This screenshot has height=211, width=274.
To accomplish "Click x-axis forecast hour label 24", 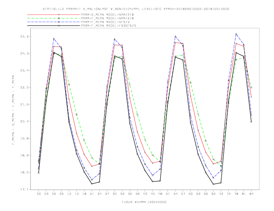I will tap(99, 194).
